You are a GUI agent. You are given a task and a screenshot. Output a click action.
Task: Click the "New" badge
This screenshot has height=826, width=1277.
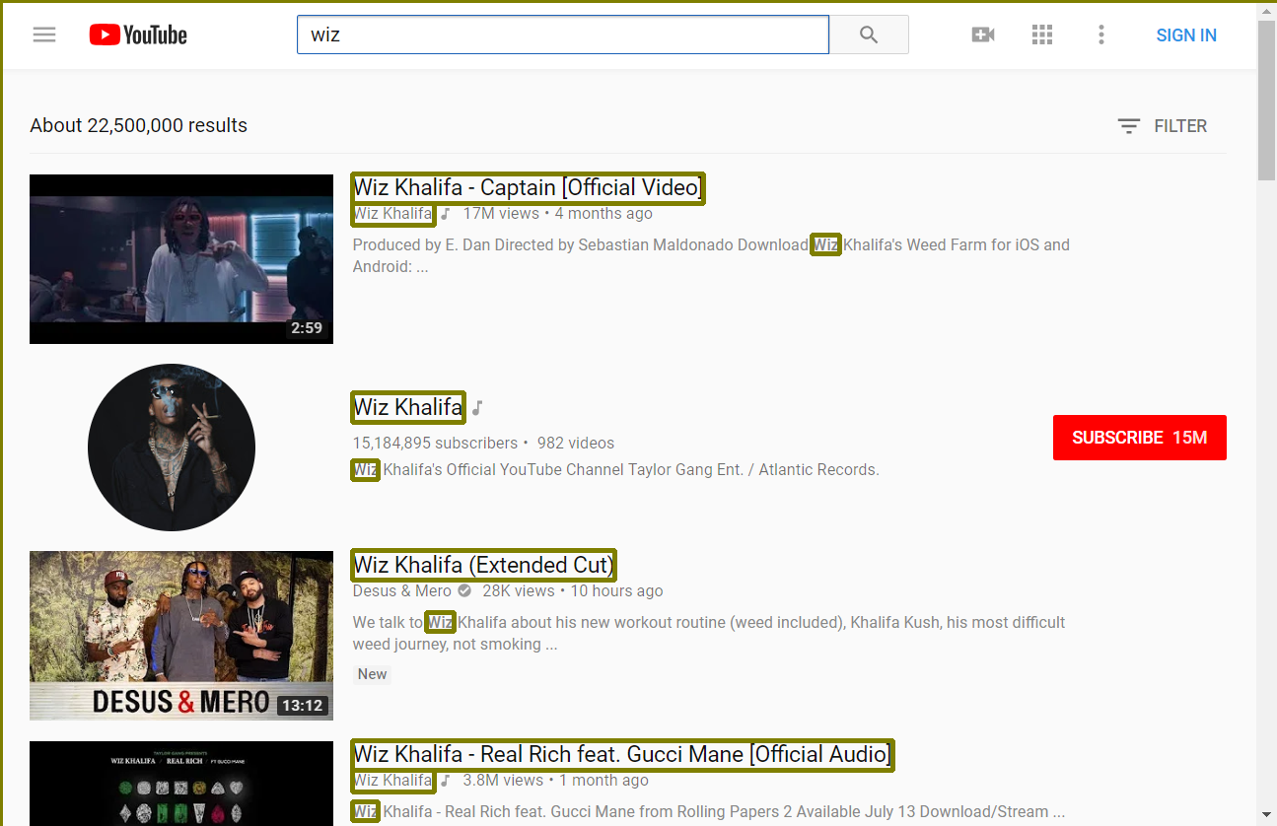[x=373, y=674]
